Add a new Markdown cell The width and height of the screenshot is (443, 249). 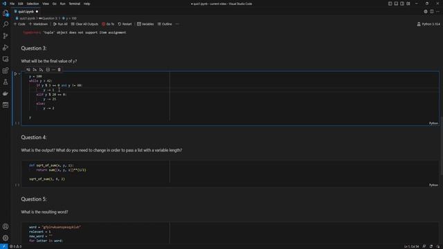[39, 24]
